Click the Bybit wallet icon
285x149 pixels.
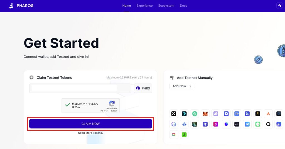237,124
